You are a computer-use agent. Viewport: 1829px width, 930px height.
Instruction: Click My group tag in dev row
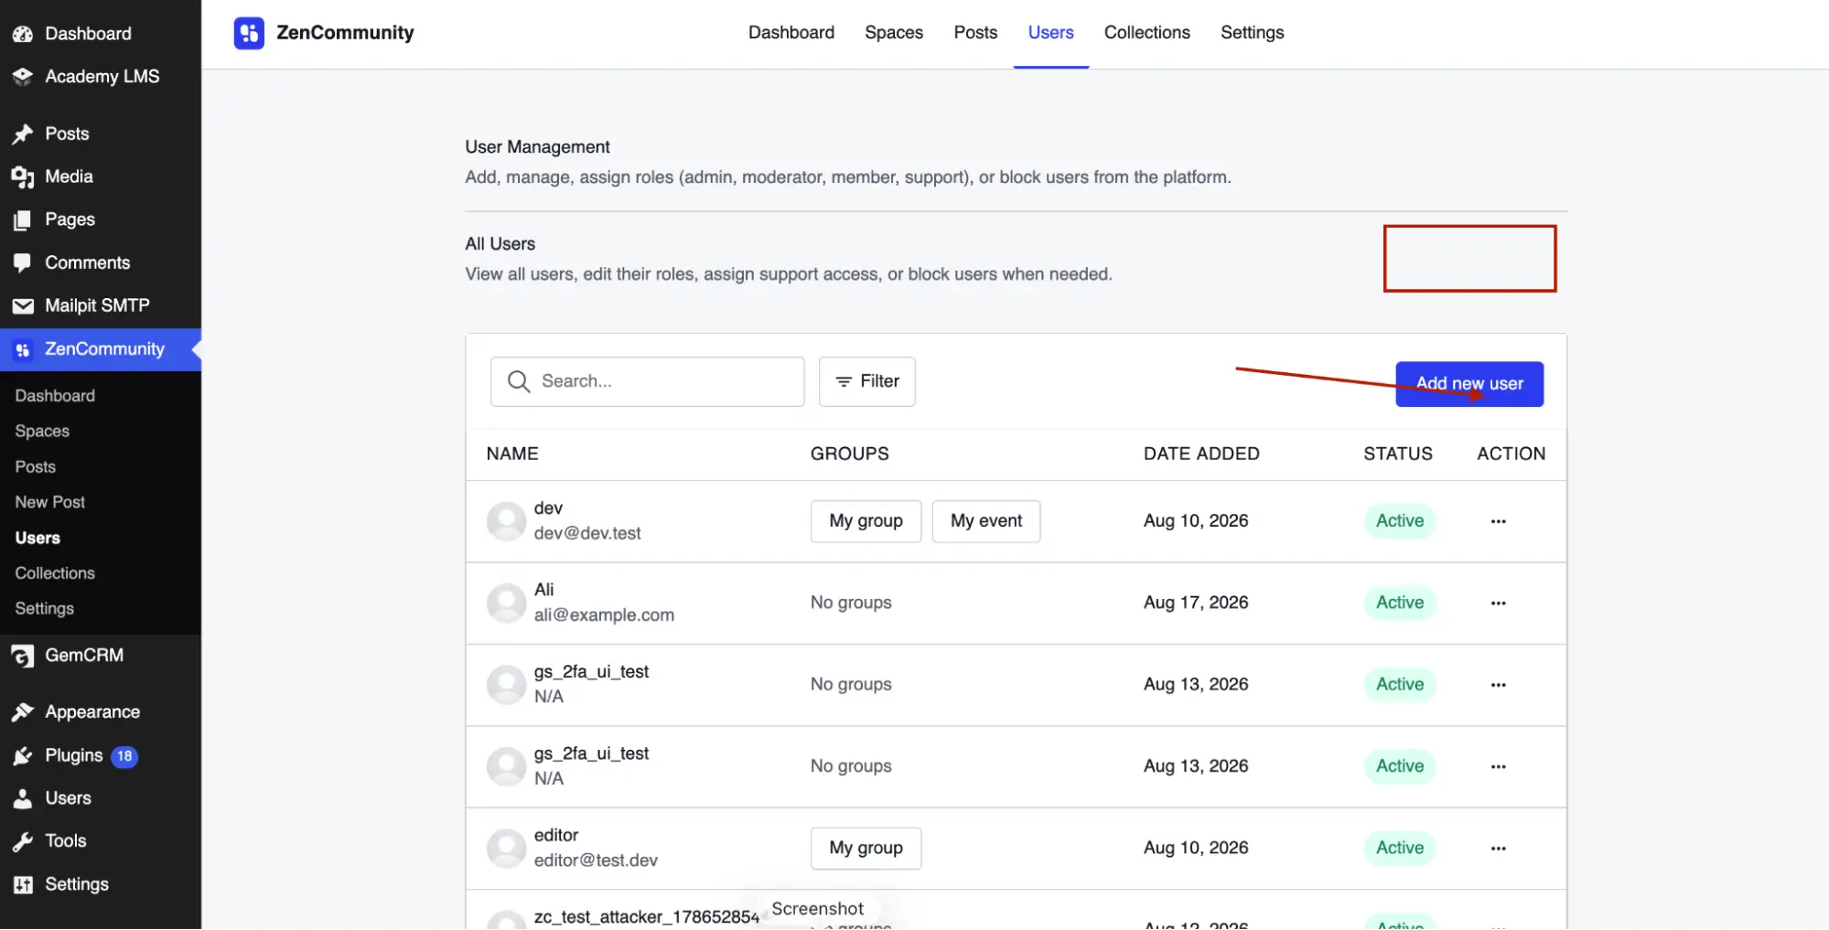(866, 521)
